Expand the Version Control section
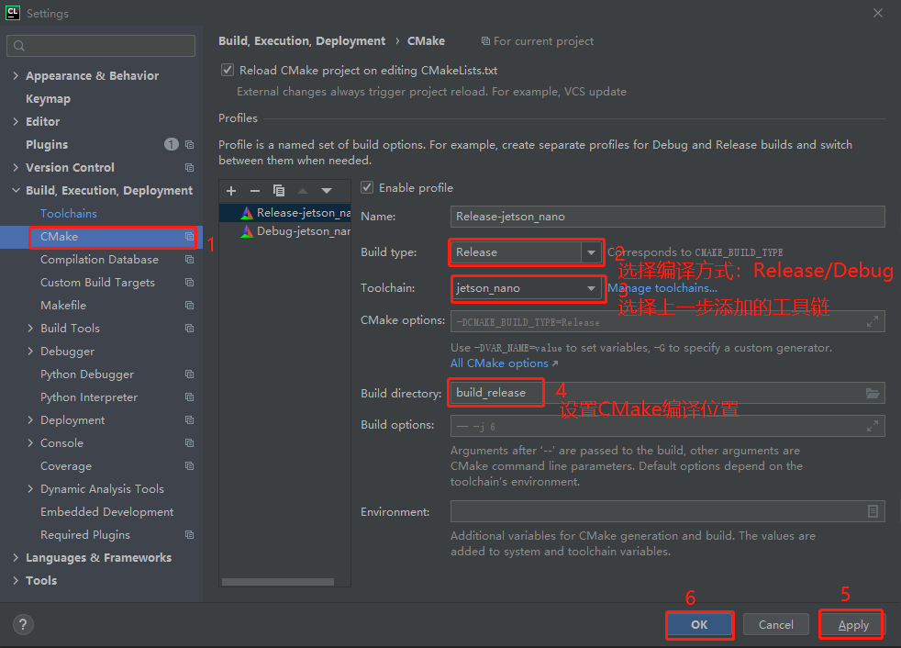Screen dimensions: 901x648 [16, 167]
